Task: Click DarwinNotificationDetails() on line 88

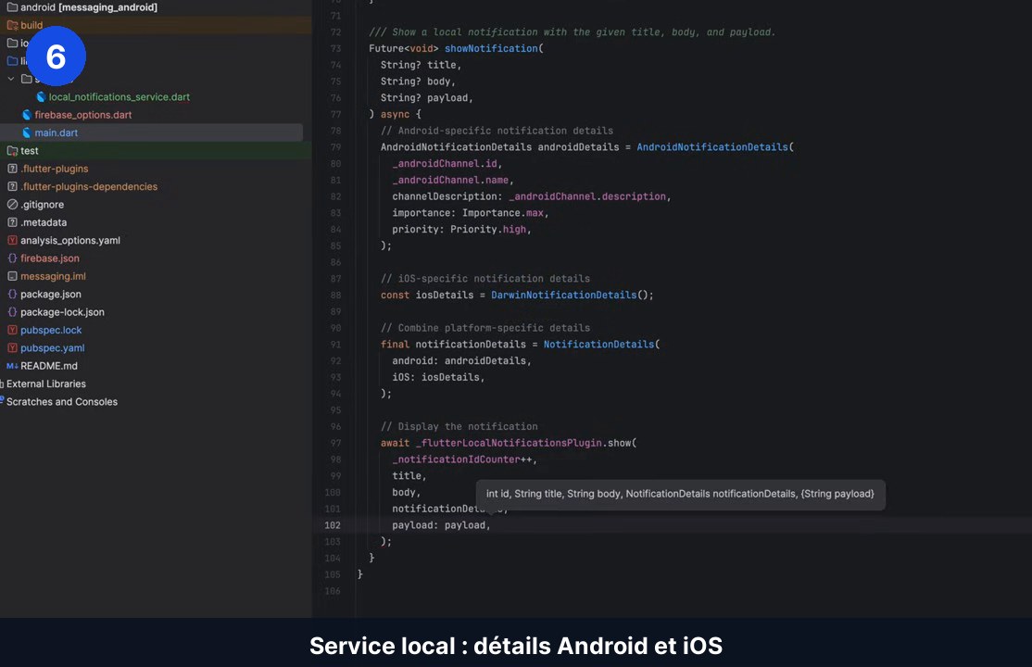Action: click(x=570, y=295)
